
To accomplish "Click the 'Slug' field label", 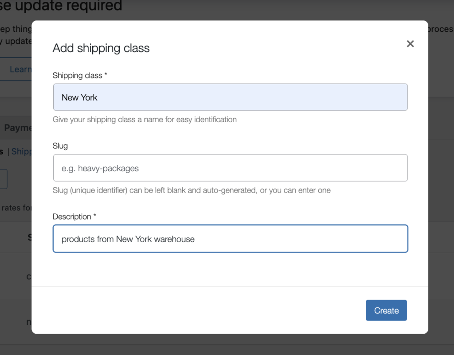I will point(60,146).
